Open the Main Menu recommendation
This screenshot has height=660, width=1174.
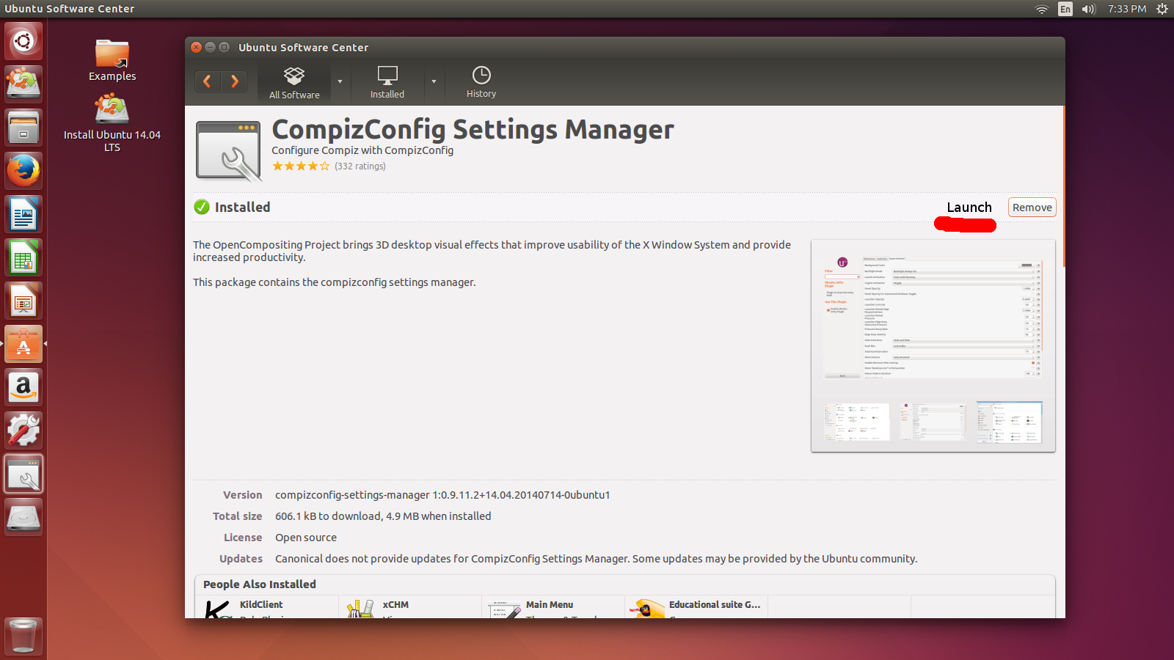pyautogui.click(x=553, y=607)
